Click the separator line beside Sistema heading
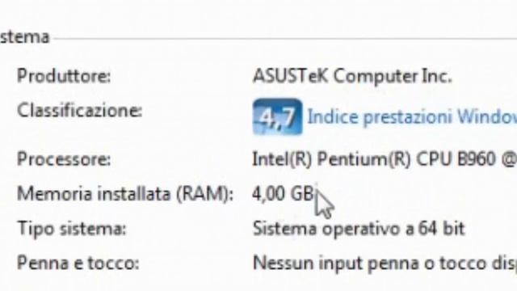517x291 pixels. [285, 39]
